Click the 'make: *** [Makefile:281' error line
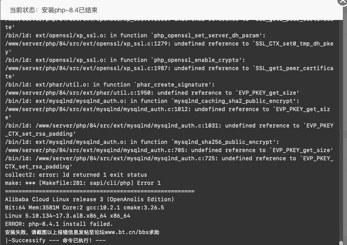 (83, 183)
